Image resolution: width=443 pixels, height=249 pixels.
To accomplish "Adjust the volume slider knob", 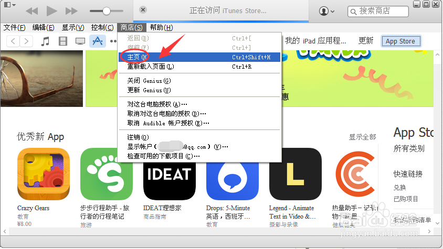I will point(106,11).
